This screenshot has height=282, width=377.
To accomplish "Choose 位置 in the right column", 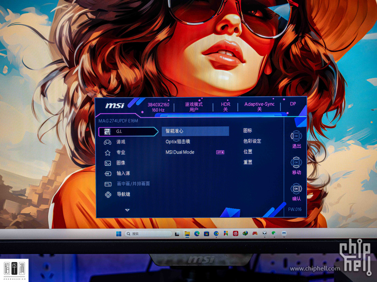I will [x=248, y=152].
